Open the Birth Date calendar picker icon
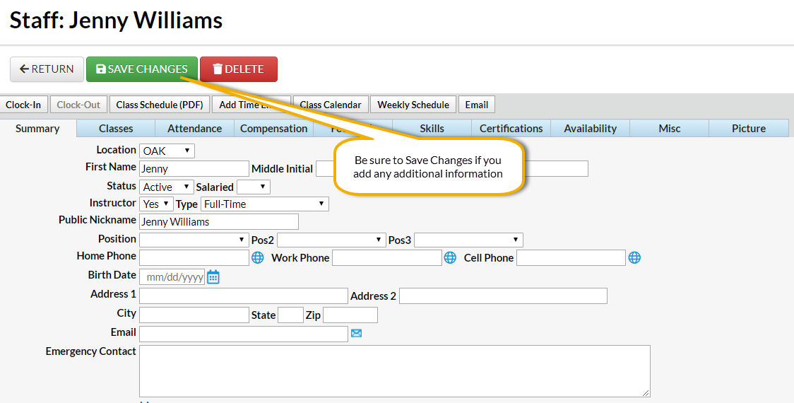Screen dimensions: 794x403 coord(213,276)
